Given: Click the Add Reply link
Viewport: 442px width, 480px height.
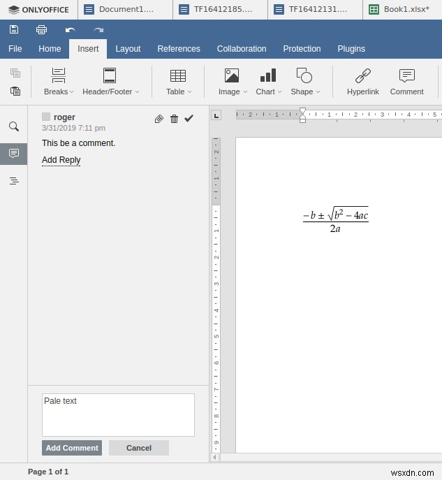Looking at the screenshot, I should (61, 160).
